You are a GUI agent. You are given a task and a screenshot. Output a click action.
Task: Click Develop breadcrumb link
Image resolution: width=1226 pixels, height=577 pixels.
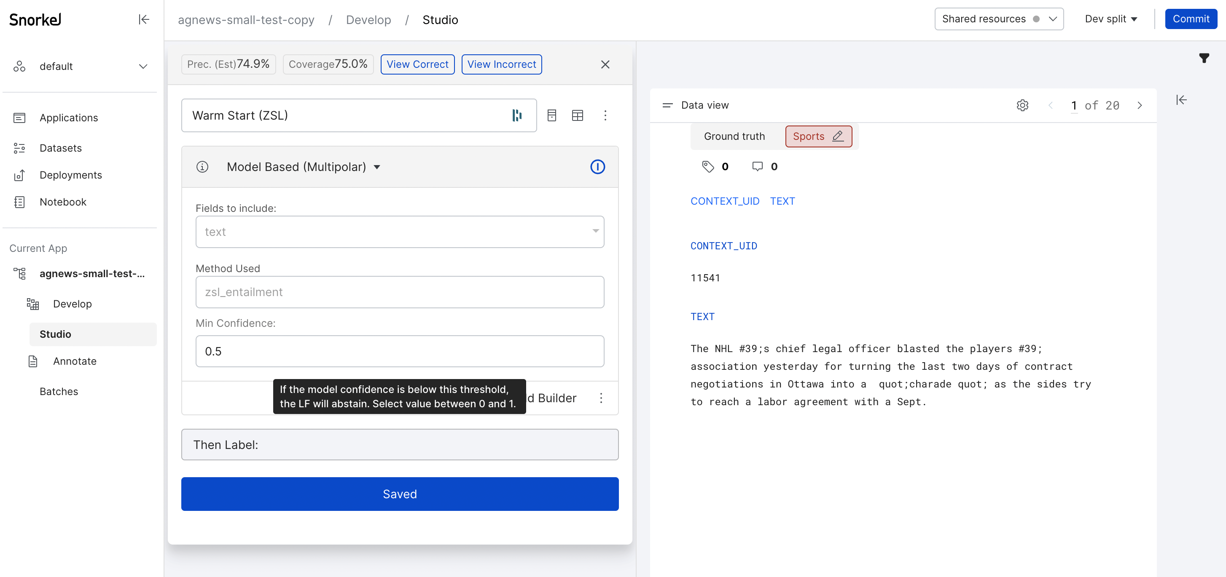368,20
